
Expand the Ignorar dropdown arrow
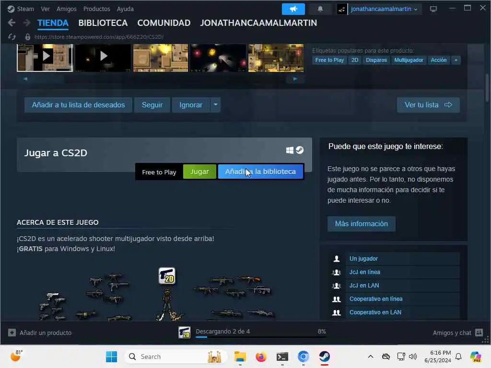click(215, 105)
